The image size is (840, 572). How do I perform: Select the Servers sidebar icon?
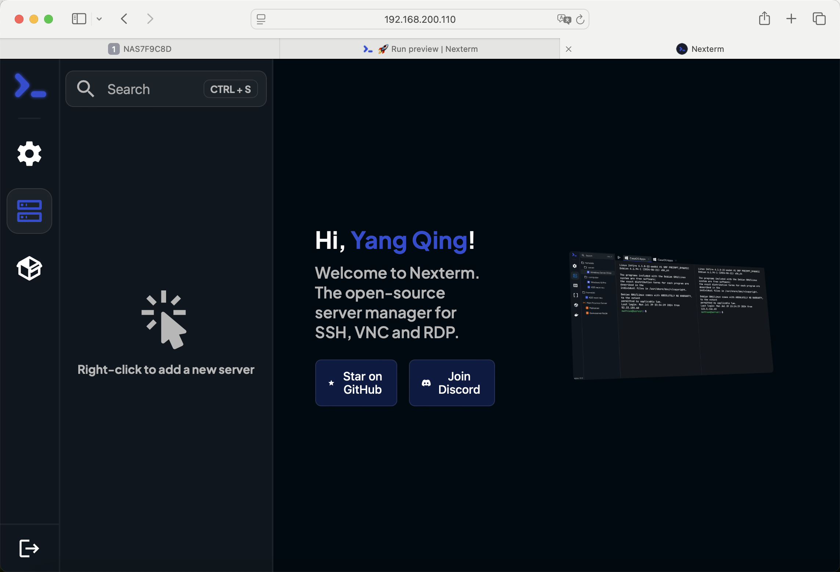pos(29,211)
